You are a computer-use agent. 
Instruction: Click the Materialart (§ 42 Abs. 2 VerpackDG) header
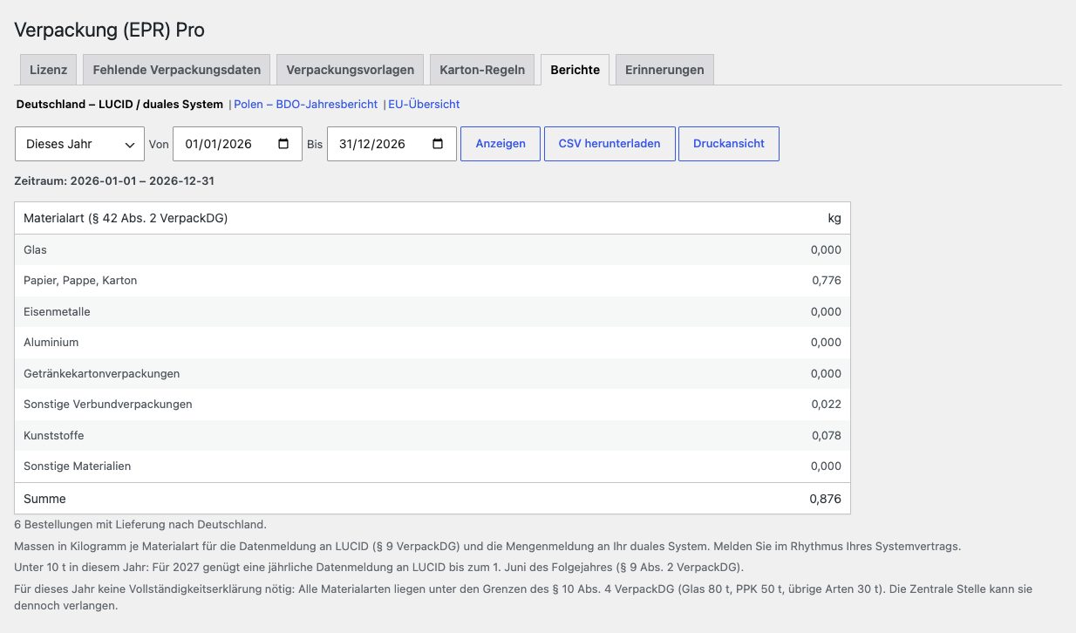tap(126, 218)
